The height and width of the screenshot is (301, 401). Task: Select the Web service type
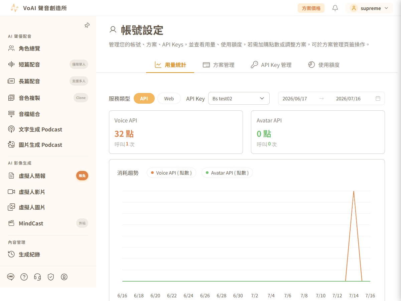click(x=169, y=98)
